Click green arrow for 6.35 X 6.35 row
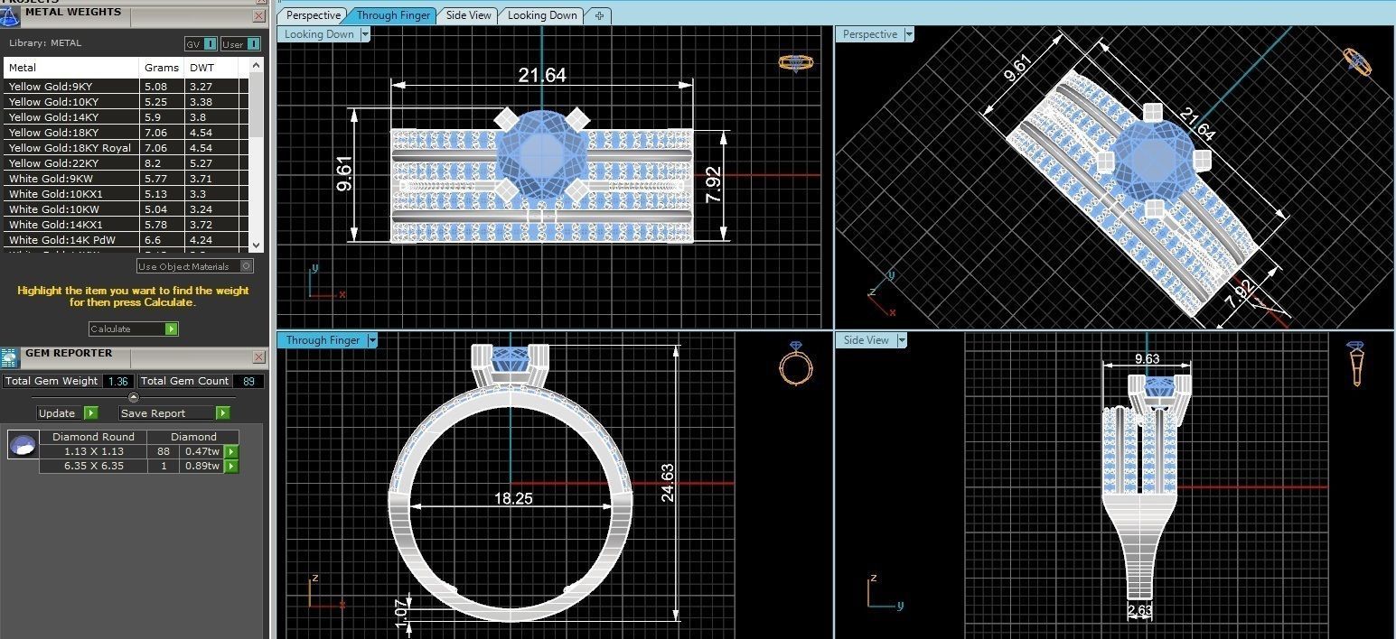The width and height of the screenshot is (1396, 639). [231, 467]
